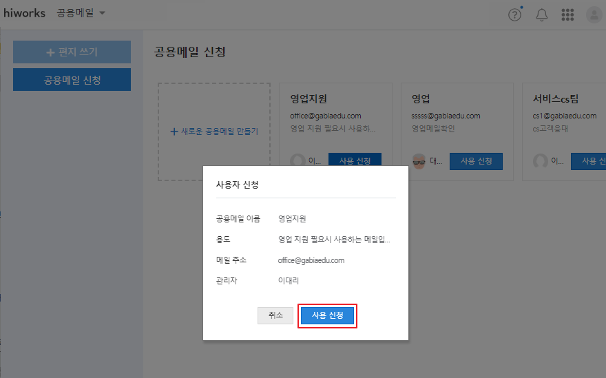The height and width of the screenshot is (378, 606).
Task: Click the 서비스cs팀 card title
Action: pyautogui.click(x=555, y=99)
